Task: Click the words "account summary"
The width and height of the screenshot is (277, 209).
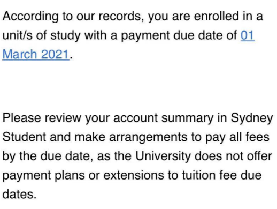Action: click(164, 118)
